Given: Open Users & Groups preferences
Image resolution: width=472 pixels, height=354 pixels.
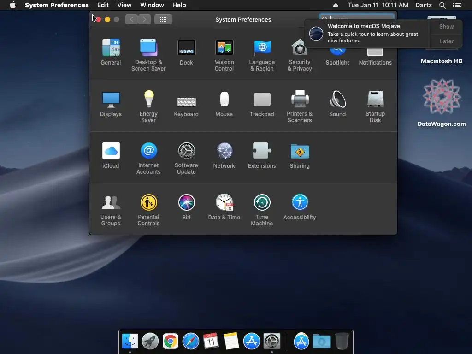Looking at the screenshot, I should pos(111,210).
